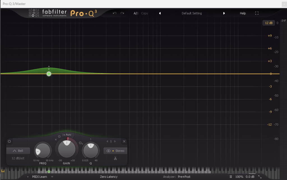
Task: Click the GAIN knob
Action: [x=67, y=149]
